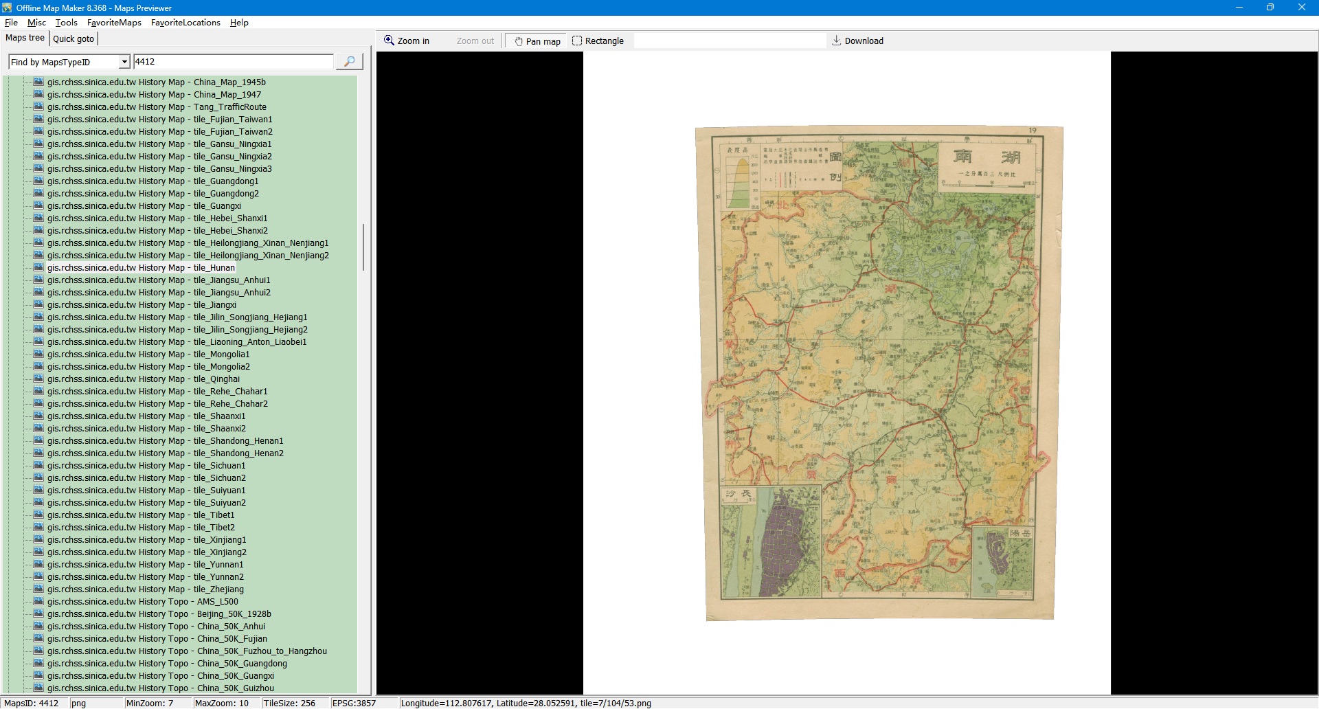Click the magnifier search button
The width and height of the screenshot is (1319, 709).
(349, 62)
